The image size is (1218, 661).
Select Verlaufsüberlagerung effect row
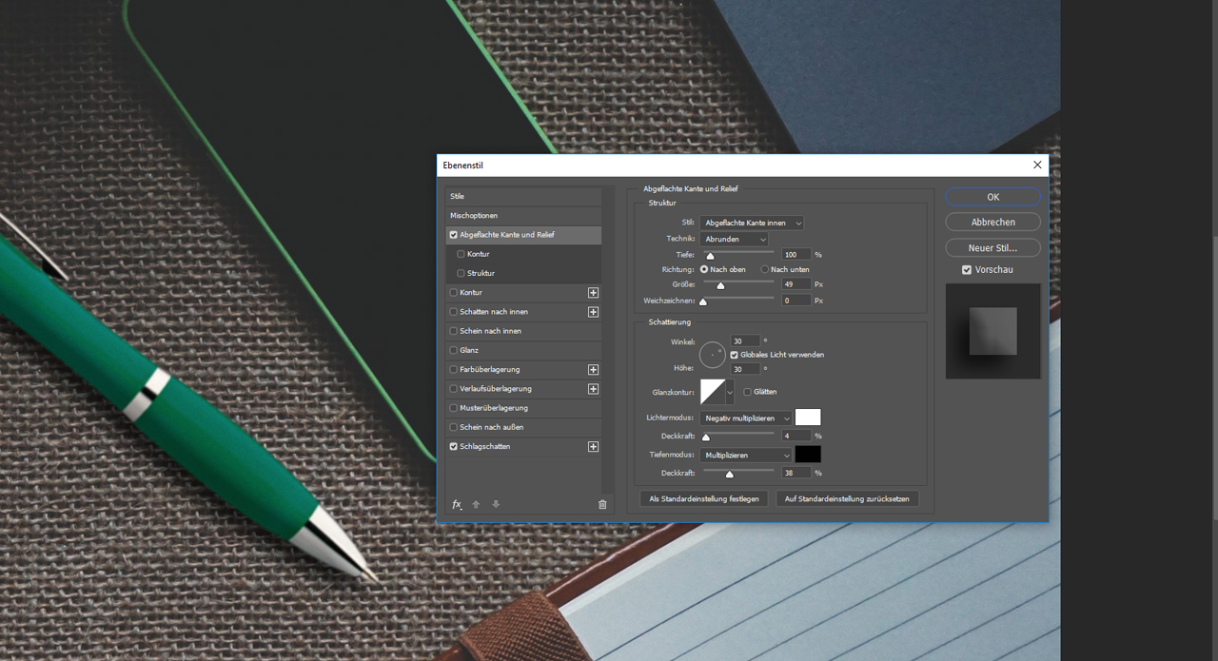coord(524,389)
